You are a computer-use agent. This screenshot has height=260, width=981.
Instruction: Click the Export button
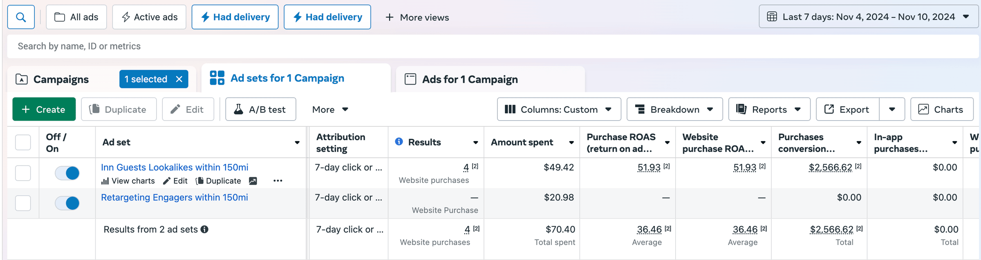tap(847, 109)
